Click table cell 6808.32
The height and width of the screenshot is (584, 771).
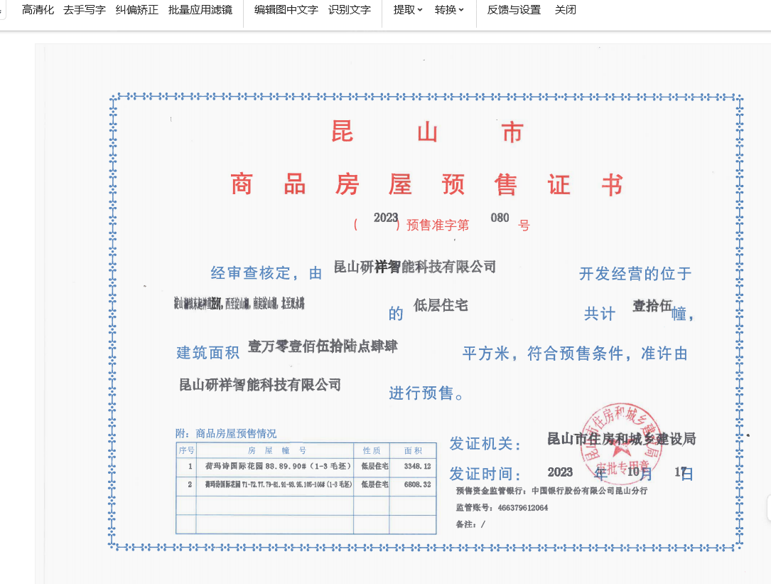(x=417, y=484)
